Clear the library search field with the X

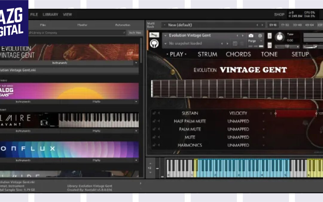pos(124,33)
